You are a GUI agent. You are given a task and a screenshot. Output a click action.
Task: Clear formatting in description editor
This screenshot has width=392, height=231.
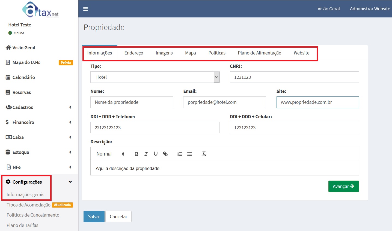(204, 154)
